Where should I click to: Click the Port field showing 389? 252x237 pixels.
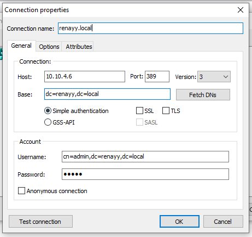coord(157,76)
